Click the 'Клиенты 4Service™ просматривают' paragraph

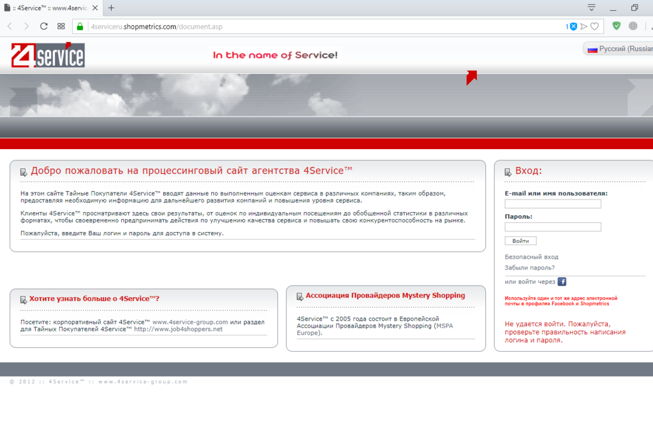point(244,217)
